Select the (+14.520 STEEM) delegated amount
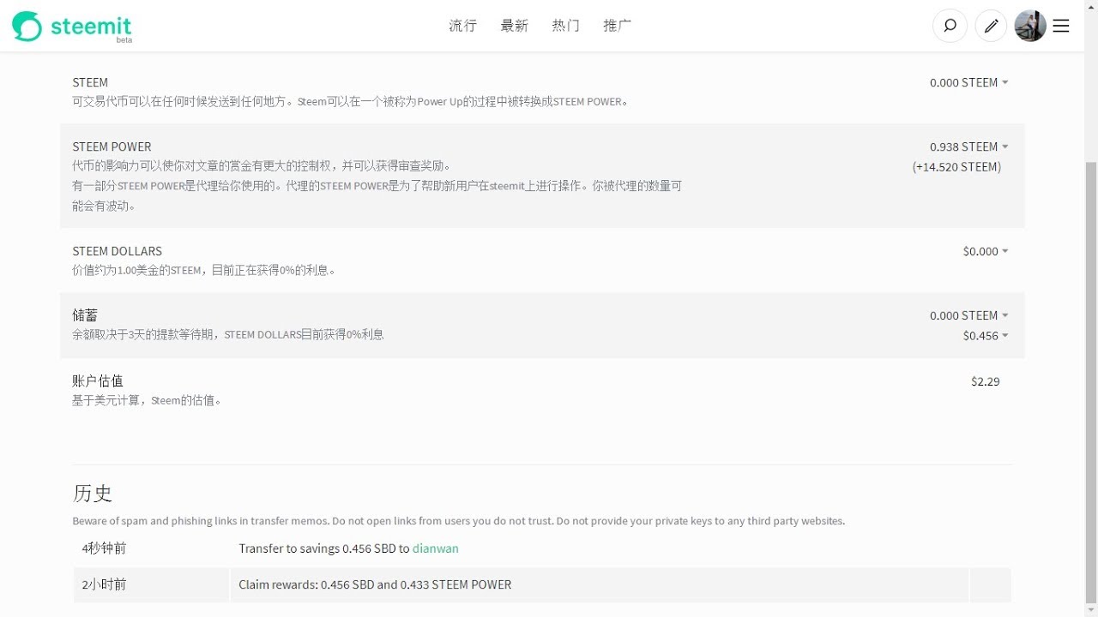Image resolution: width=1098 pixels, height=617 pixels. 956,167
